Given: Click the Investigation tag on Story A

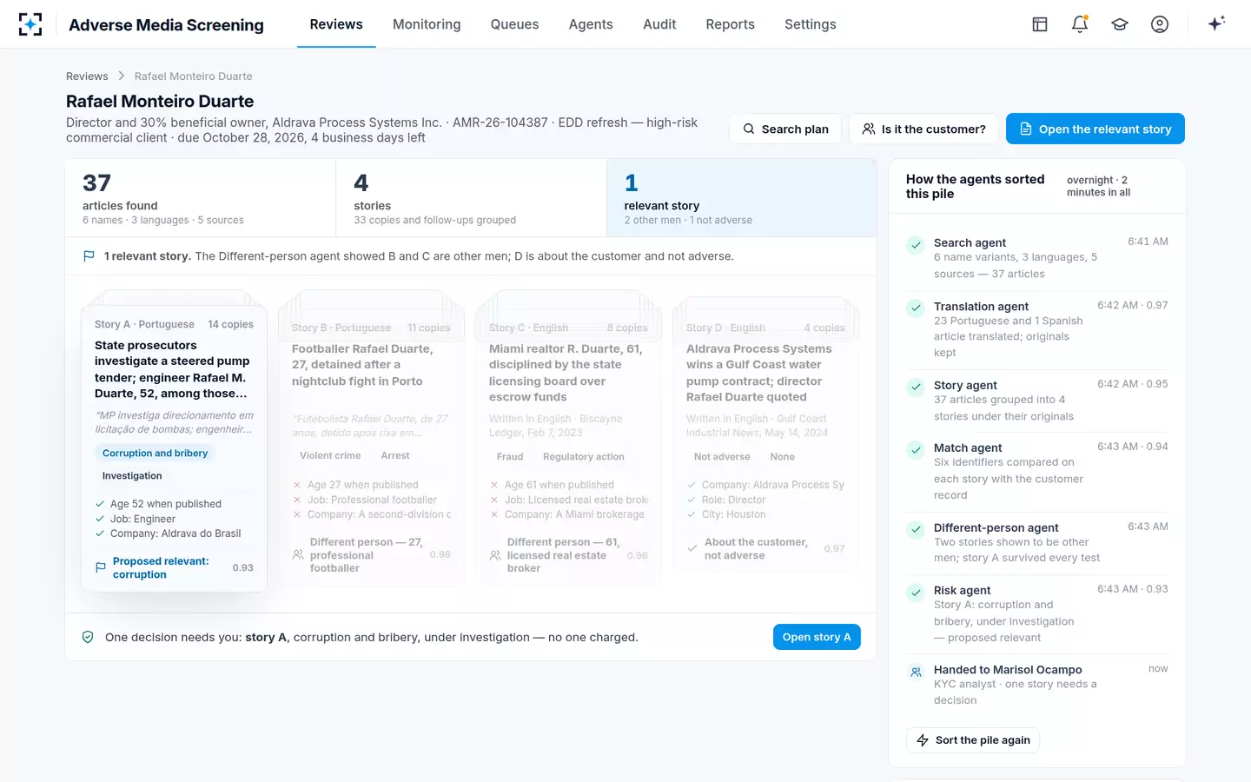Looking at the screenshot, I should click(x=132, y=475).
